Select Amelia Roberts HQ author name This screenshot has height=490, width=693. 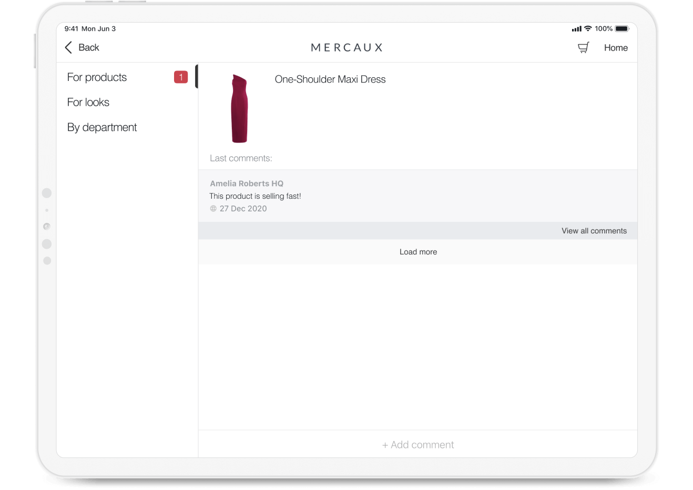point(247,183)
